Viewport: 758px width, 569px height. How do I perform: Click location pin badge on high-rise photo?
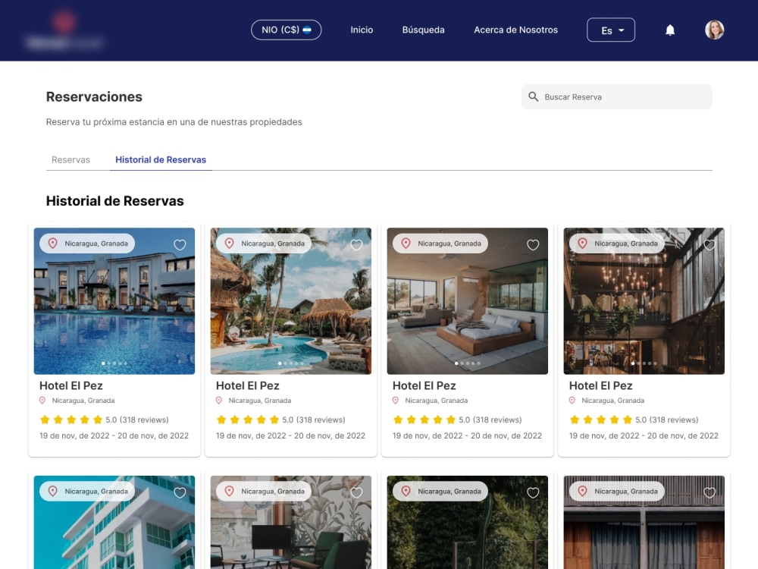[87, 491]
